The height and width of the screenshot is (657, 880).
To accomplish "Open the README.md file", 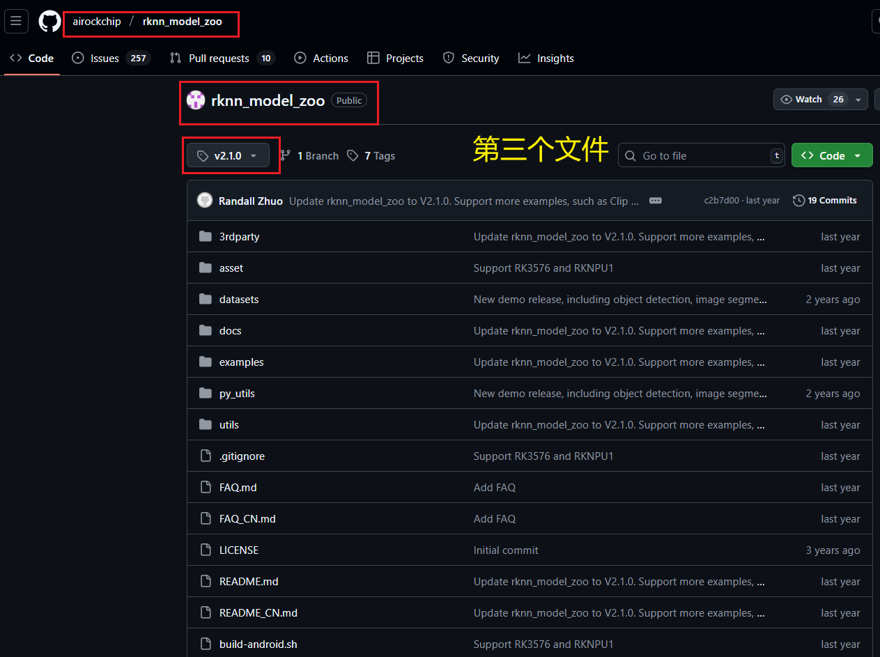I will (x=249, y=582).
